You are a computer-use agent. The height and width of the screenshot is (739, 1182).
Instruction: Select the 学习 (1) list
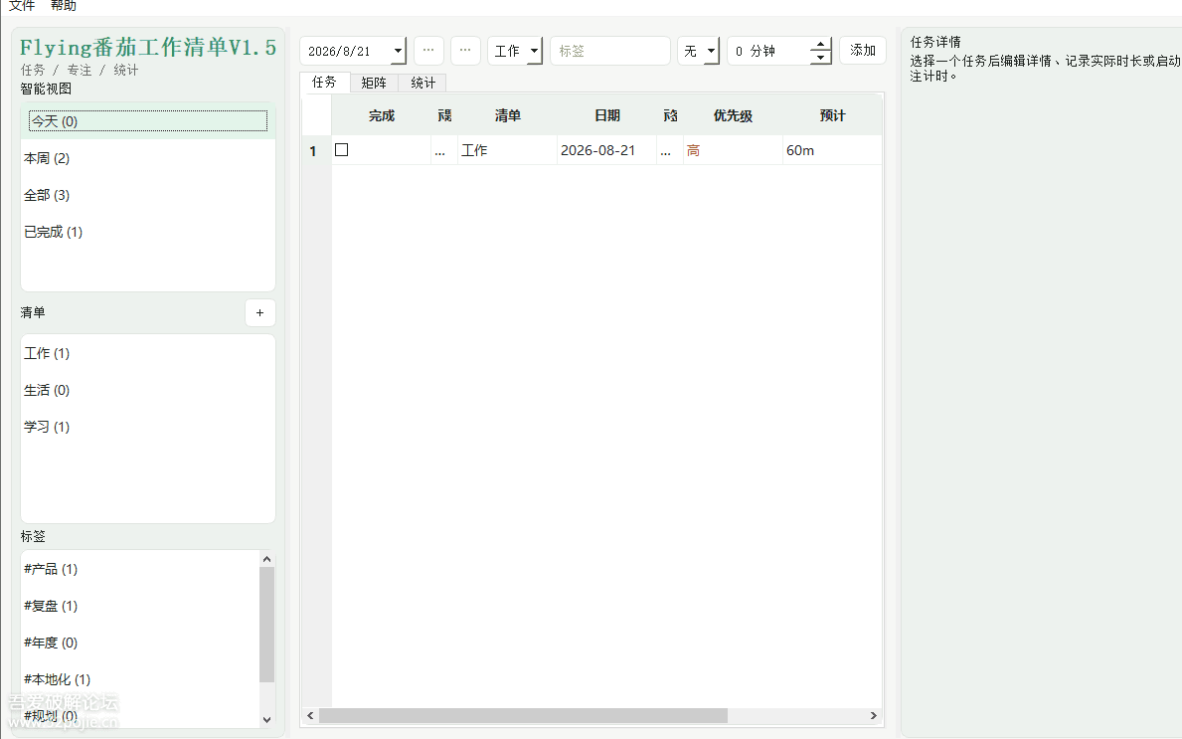click(x=148, y=427)
